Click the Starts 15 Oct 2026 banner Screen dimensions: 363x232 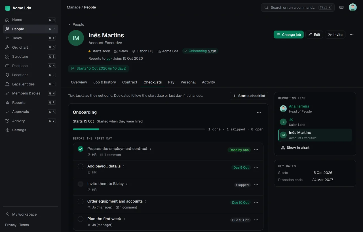point(98,68)
